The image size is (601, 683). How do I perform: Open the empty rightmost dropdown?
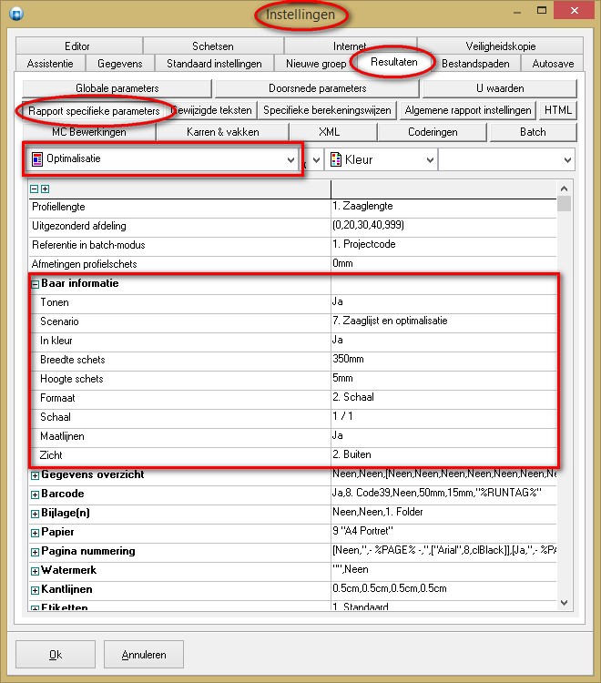(567, 160)
